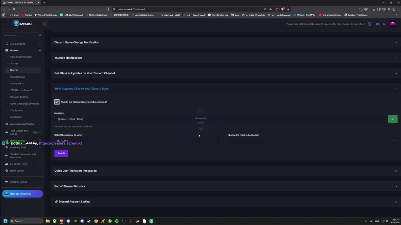
Task: Open the Song Request module
Action: [x=17, y=77]
